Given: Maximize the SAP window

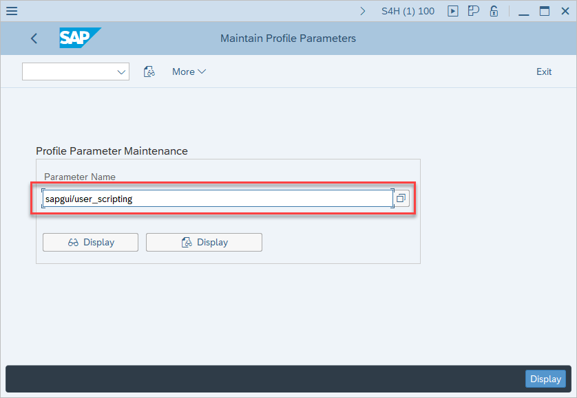Looking at the screenshot, I should (x=545, y=11).
